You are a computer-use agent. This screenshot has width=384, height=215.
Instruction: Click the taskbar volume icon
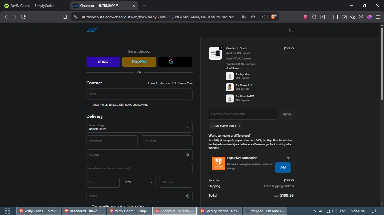334,211
